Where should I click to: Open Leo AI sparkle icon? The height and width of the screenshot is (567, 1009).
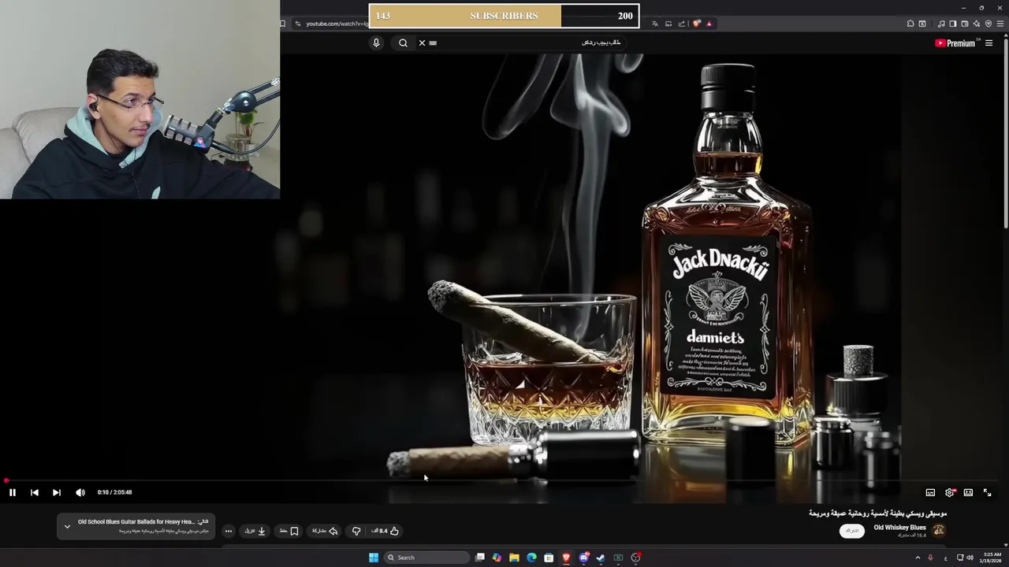coord(976,24)
